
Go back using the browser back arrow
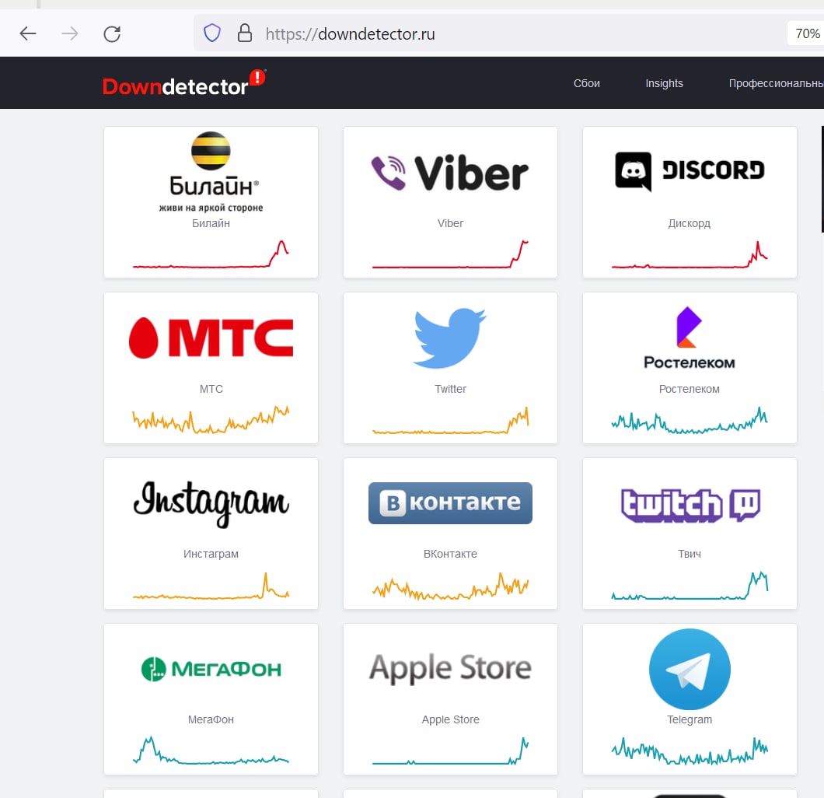click(x=28, y=34)
